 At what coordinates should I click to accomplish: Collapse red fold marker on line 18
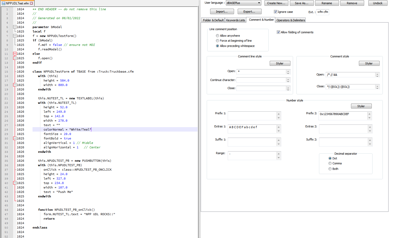click(15, 85)
